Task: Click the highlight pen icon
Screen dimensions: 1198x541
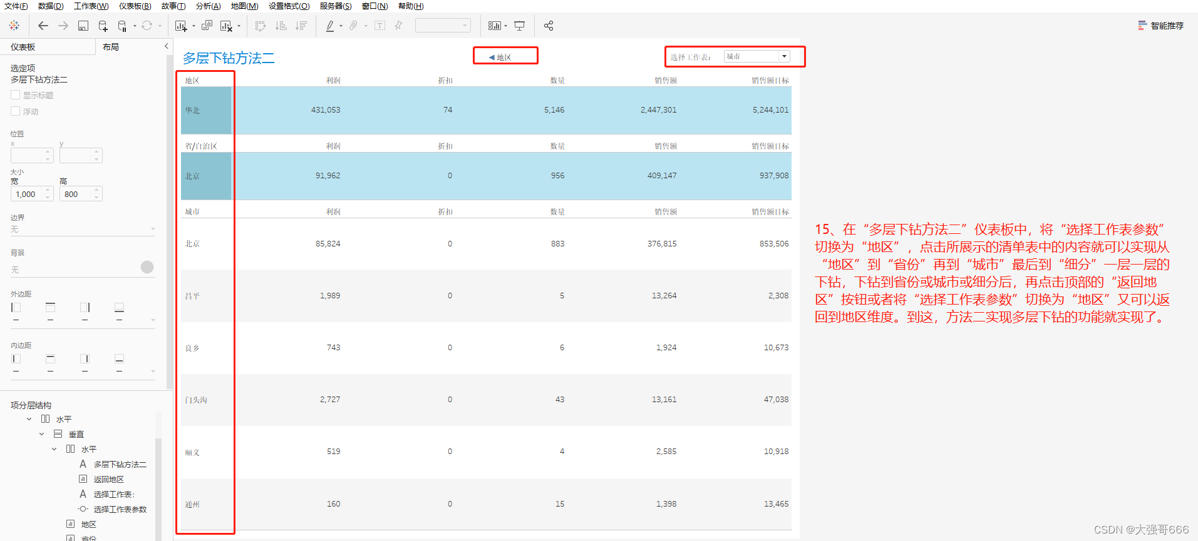Action: (x=330, y=26)
